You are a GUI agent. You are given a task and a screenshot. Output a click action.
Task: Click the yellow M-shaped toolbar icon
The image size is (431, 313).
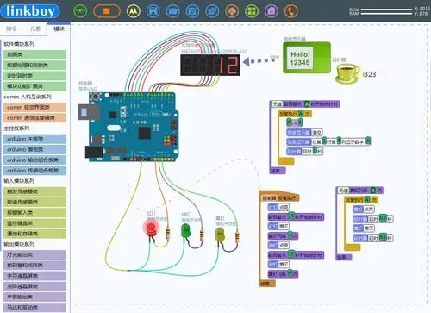tap(133, 11)
